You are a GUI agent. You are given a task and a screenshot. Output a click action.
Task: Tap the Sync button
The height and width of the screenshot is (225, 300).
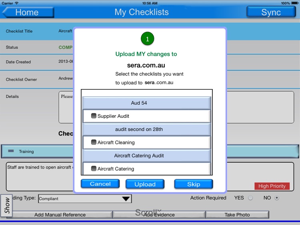pyautogui.click(x=271, y=12)
